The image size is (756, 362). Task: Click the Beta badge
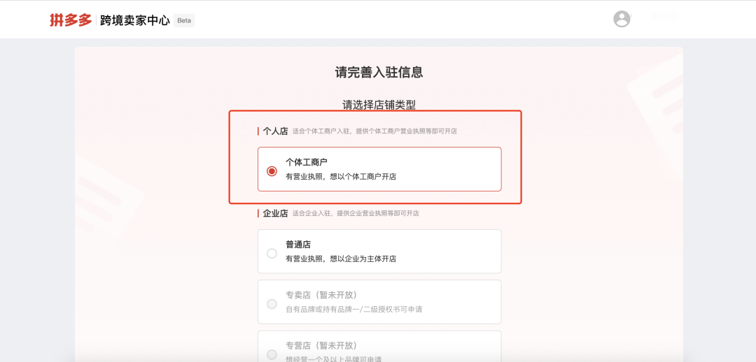184,21
